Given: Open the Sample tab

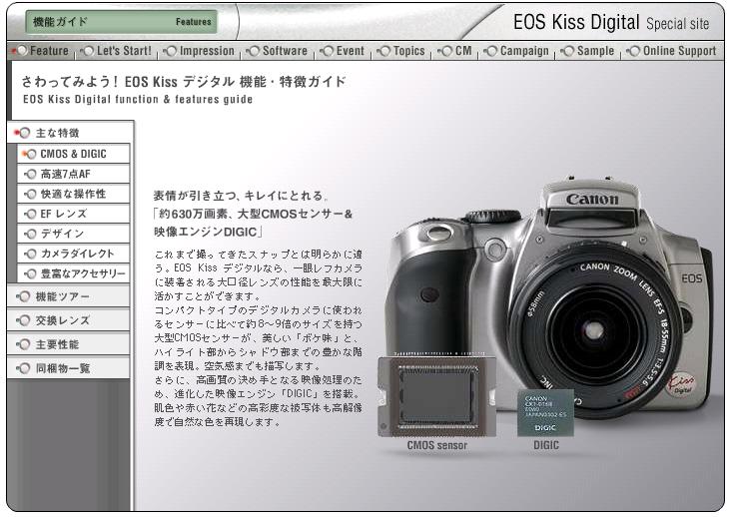Looking at the screenshot, I should pyautogui.click(x=587, y=51).
